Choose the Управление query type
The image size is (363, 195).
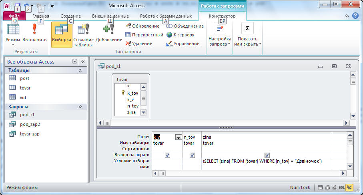tap(183, 44)
